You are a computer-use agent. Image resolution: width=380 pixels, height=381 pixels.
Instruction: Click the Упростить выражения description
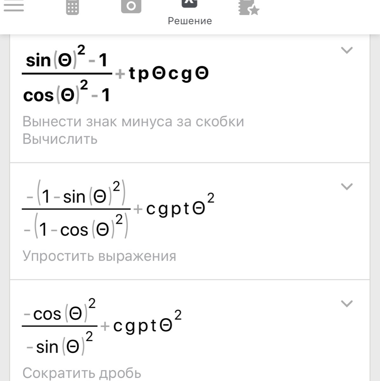point(99,256)
